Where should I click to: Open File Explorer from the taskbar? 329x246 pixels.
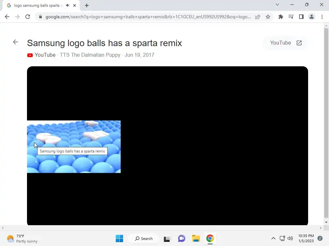196,238
